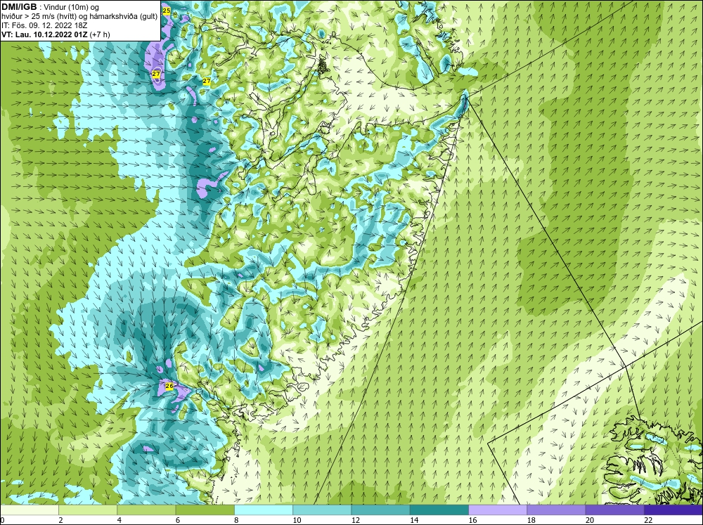Click the legend tick value "6"
Screen dimensions: 703x525
178,520
